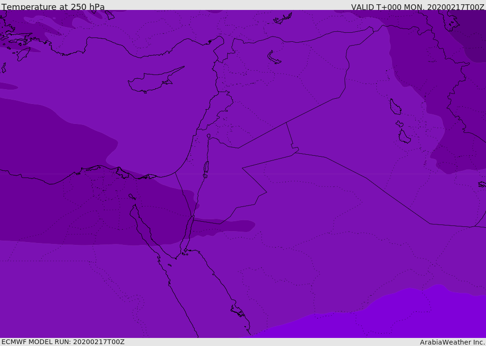Image resolution: width=486 pixels, height=346 pixels.
Task: Click the Sea of Galilee outline
Action: (208, 136)
